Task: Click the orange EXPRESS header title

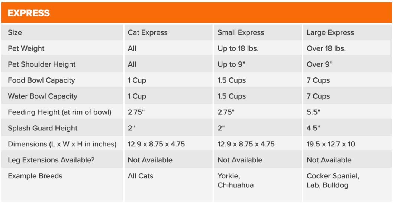Action: tap(29, 13)
